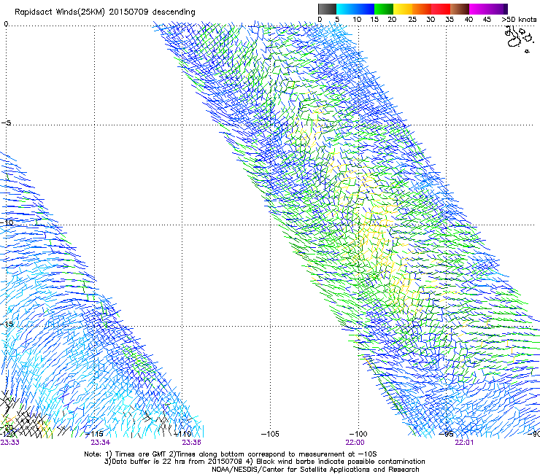This screenshot has height=474, width=540.
Task: Click the longitude axis label "-105"
Action: click(270, 434)
